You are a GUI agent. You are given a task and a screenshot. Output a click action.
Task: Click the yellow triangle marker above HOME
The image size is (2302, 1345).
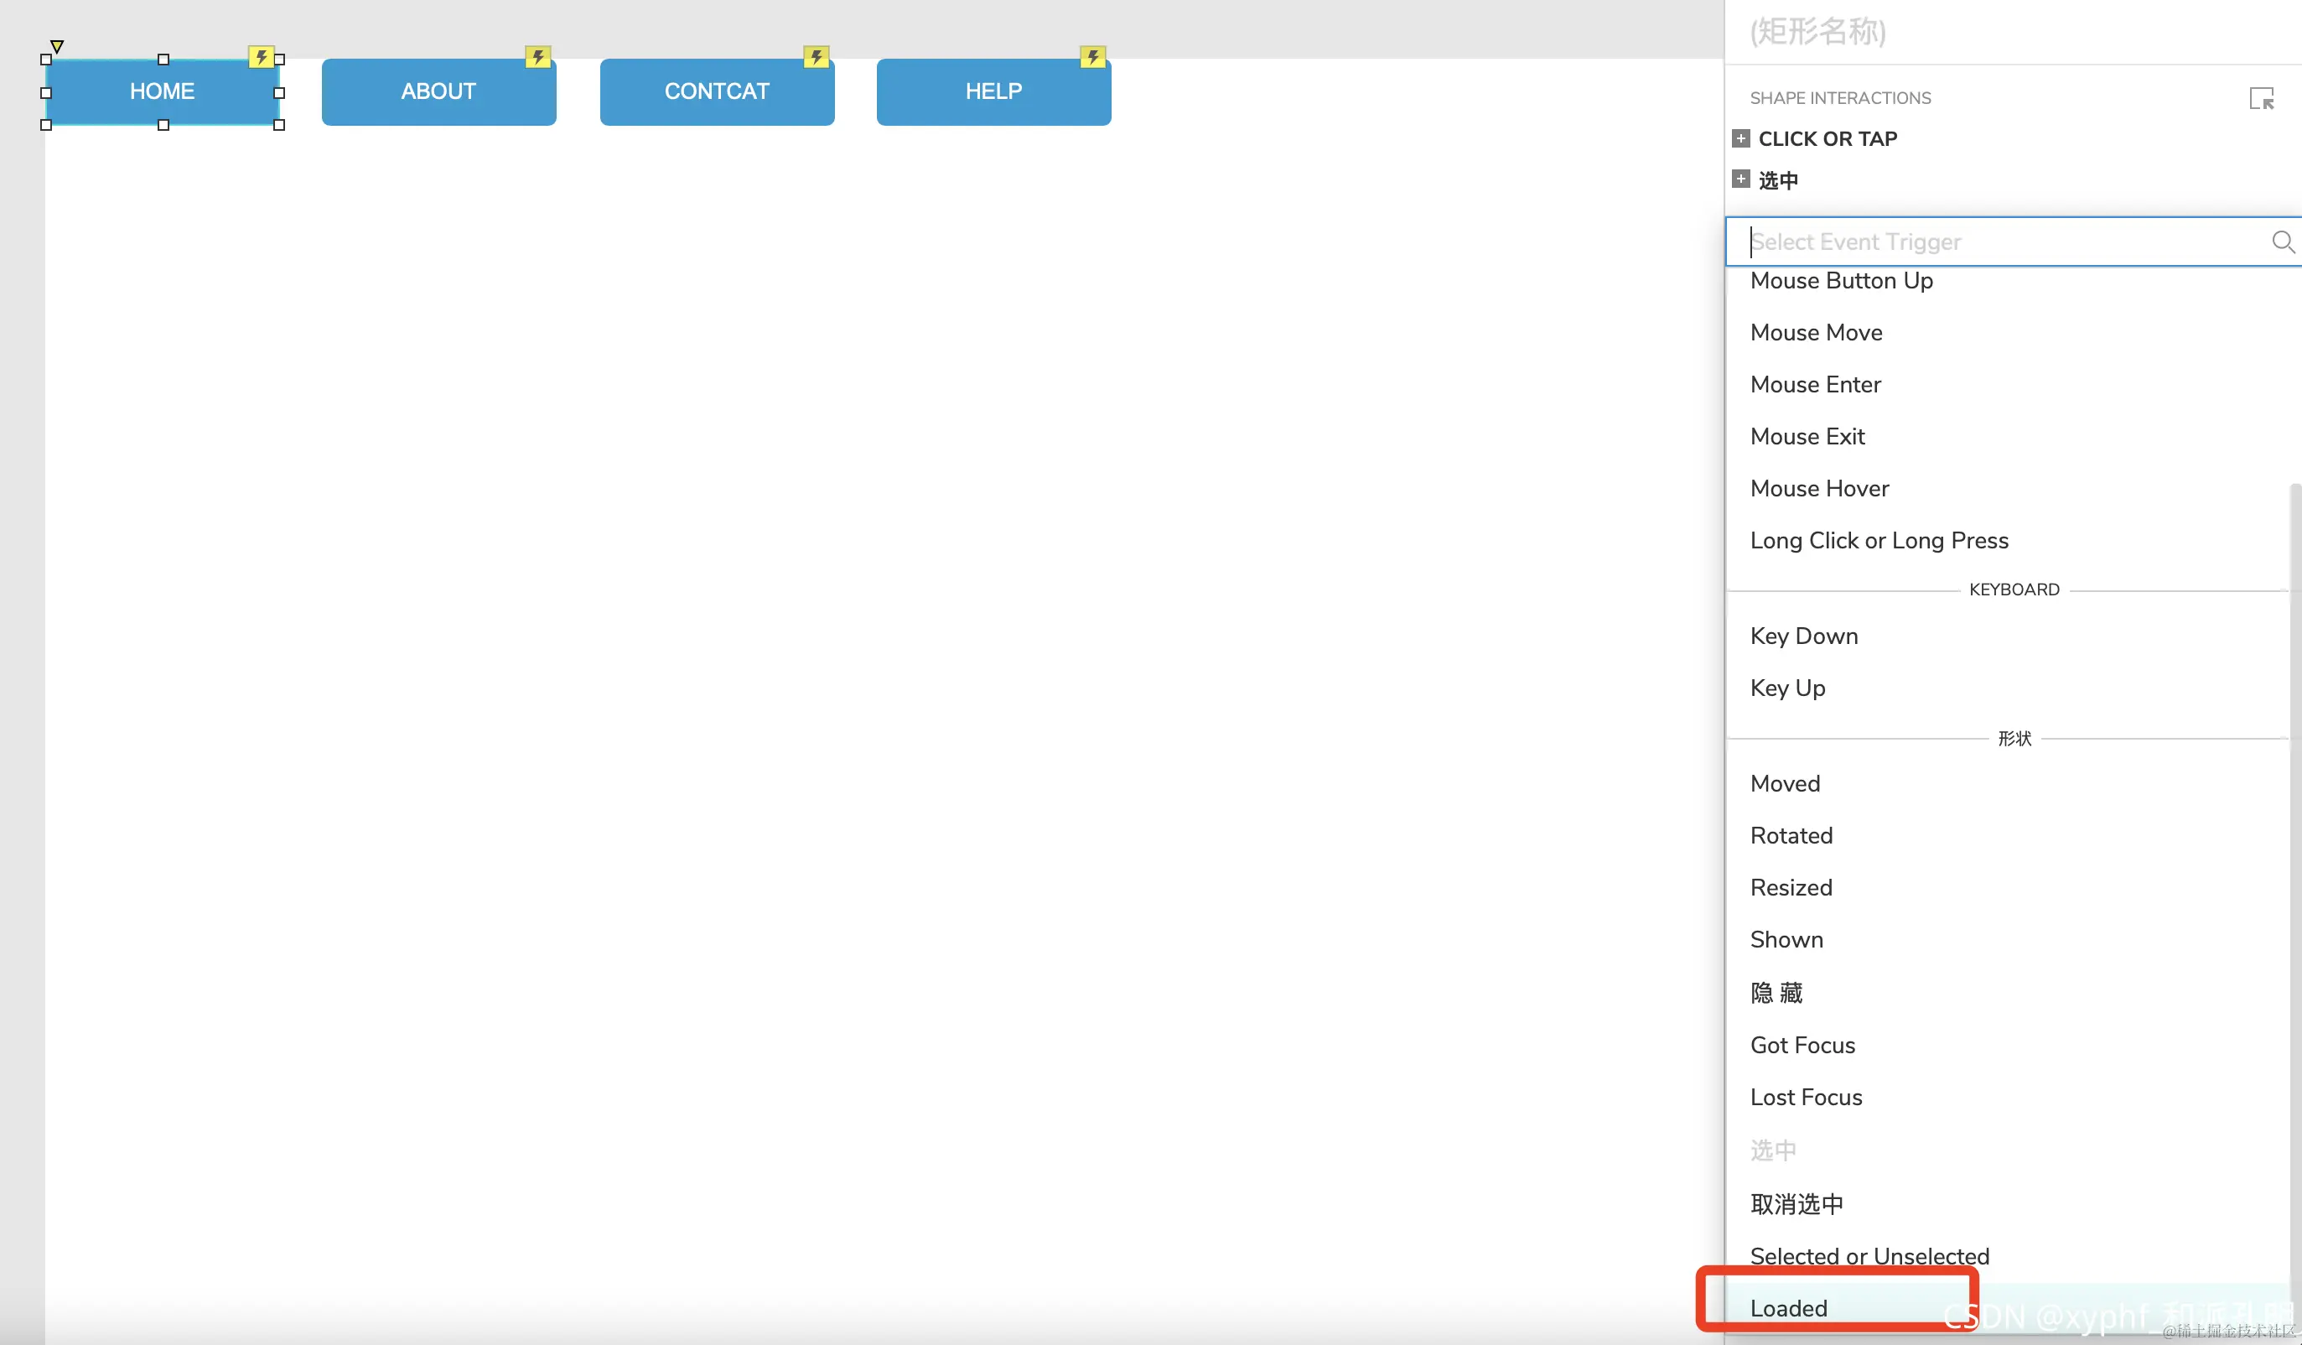pyautogui.click(x=57, y=45)
